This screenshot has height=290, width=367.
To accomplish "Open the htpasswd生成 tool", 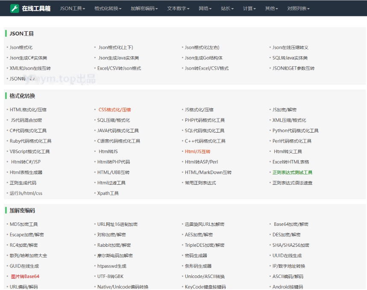I will point(112,266).
